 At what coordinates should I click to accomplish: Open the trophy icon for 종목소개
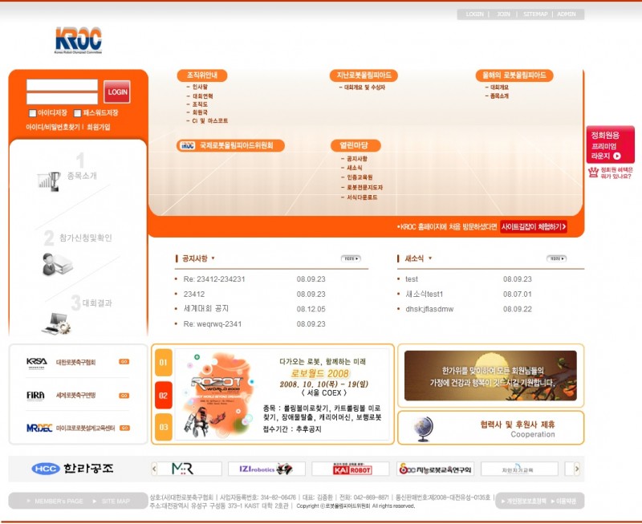pyautogui.click(x=49, y=181)
